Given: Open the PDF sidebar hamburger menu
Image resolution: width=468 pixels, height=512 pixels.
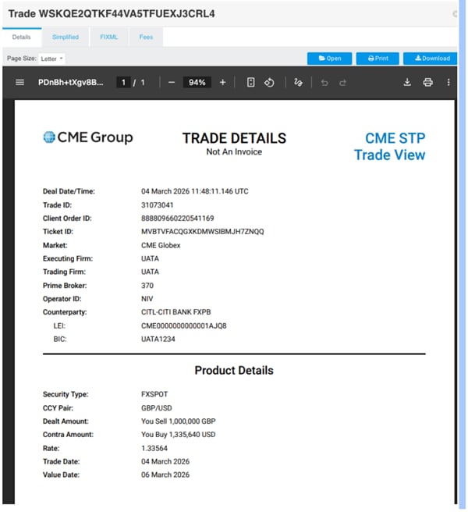Looking at the screenshot, I should tap(20, 82).
